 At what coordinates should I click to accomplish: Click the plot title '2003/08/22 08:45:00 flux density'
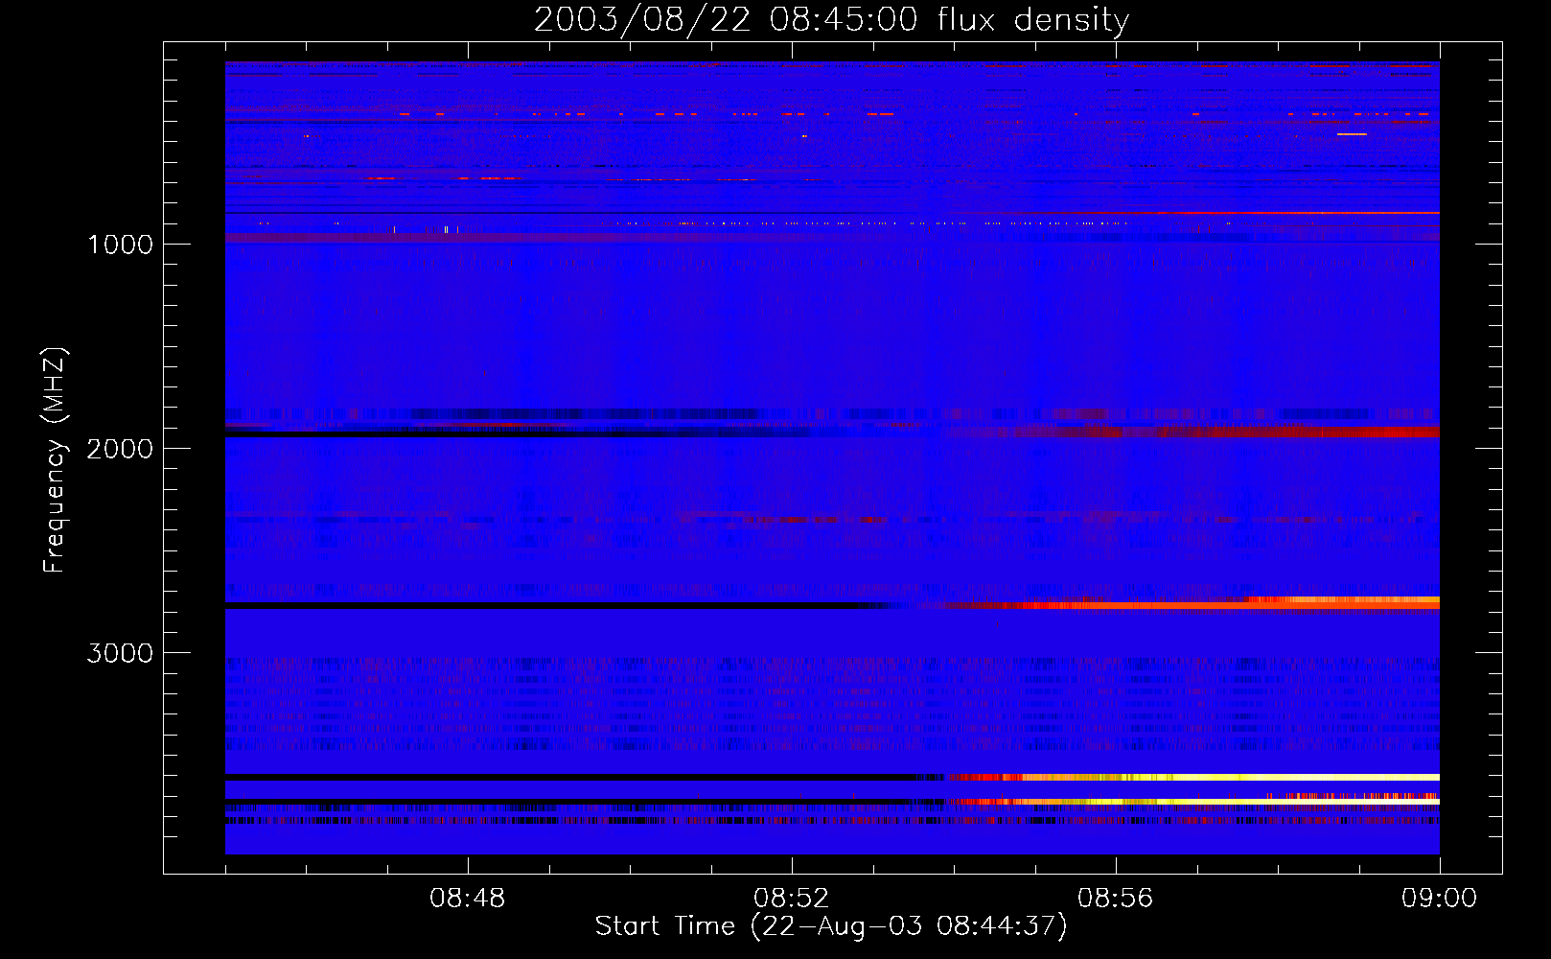(831, 20)
